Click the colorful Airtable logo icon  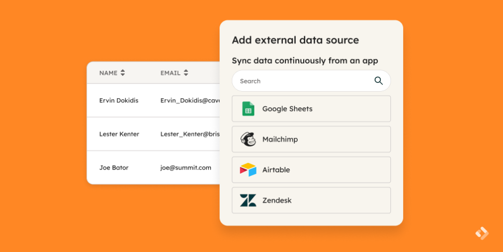(248, 170)
